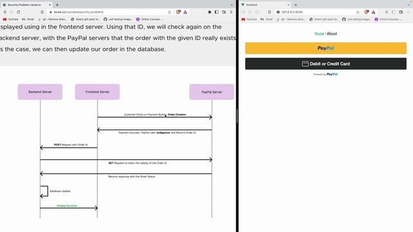The image size is (413, 232).
Task: Click the green 'Display Success' label
Action: point(67,206)
